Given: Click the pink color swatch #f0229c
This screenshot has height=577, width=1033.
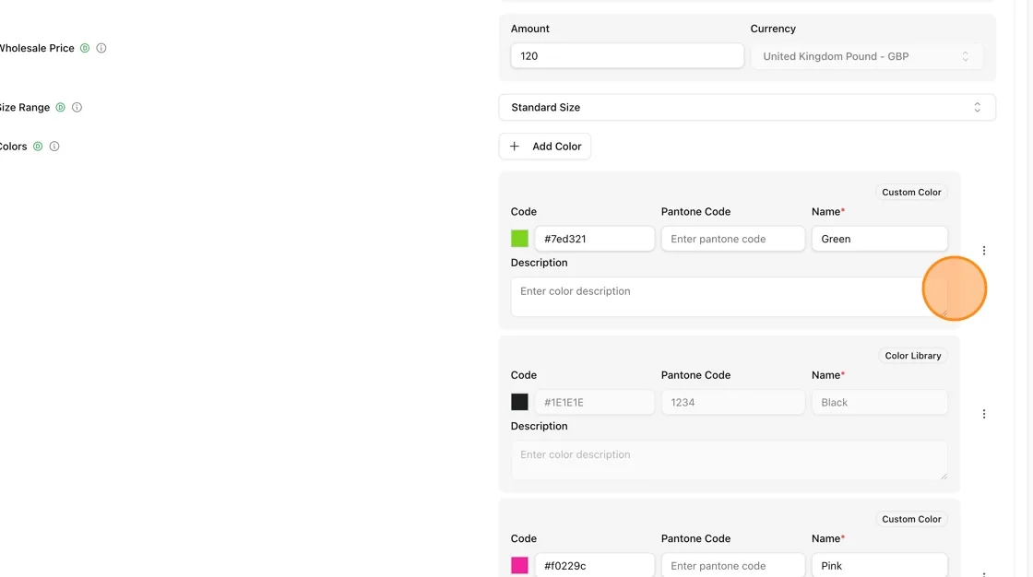Looking at the screenshot, I should point(520,565).
